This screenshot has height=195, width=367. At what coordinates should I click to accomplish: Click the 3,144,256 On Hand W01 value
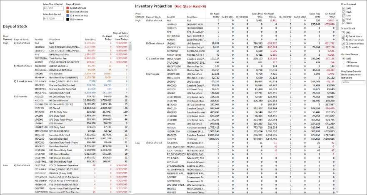[x=272, y=139]
